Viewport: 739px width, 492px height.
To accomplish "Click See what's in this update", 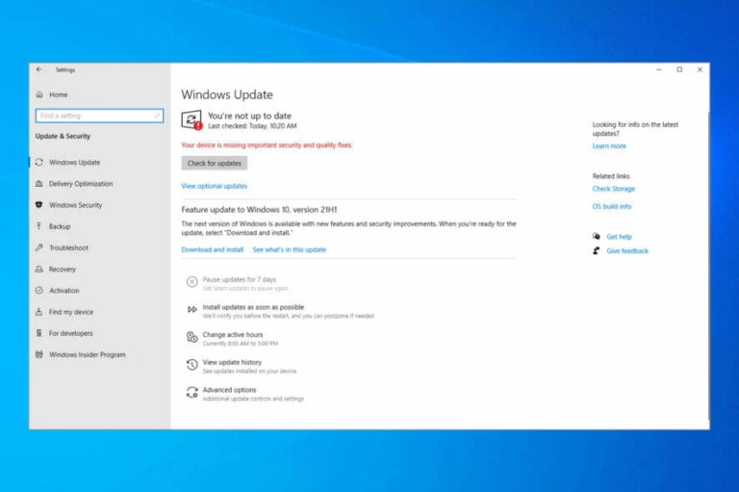I will pos(289,249).
